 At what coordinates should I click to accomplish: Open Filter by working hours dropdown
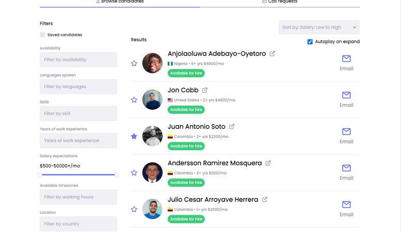click(x=78, y=197)
